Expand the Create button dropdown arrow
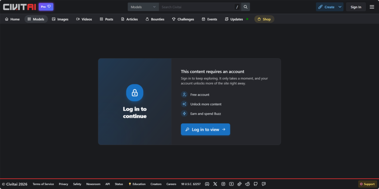This screenshot has width=379, height=189. (340, 7)
